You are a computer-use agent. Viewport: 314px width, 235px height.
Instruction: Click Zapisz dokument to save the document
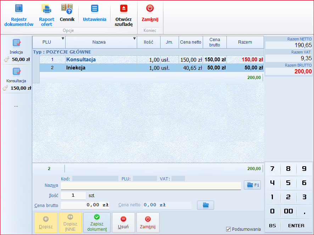point(96,223)
